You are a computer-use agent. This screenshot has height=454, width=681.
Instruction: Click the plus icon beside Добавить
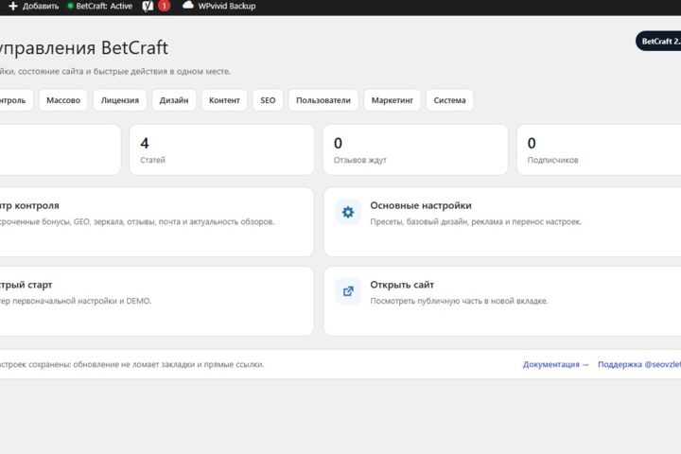(13, 6)
